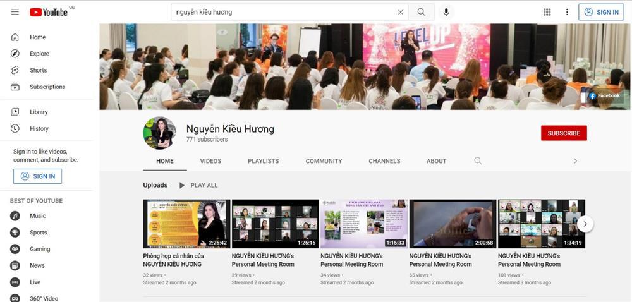
Task: Click the channel avatar picture
Action: (160, 133)
